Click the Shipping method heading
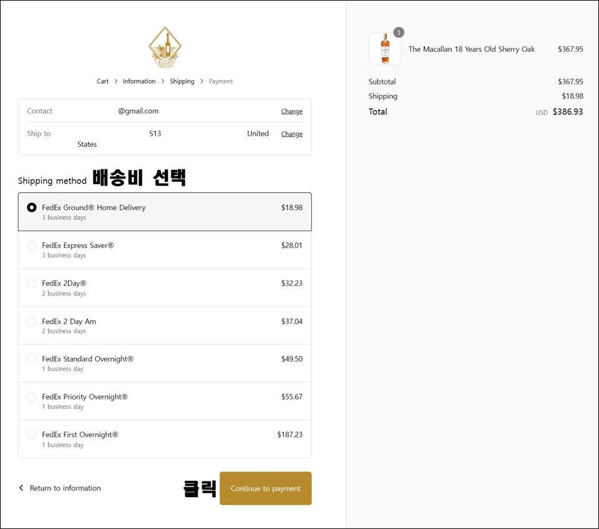The height and width of the screenshot is (529, 599). coord(52,181)
